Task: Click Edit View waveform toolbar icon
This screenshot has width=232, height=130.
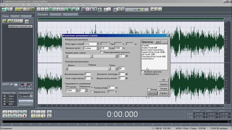Action: point(3,9)
